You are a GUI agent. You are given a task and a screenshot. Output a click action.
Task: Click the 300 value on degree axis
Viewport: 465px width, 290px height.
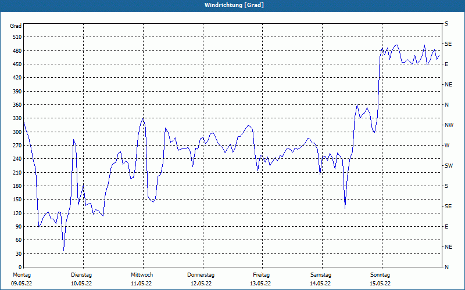(17, 132)
